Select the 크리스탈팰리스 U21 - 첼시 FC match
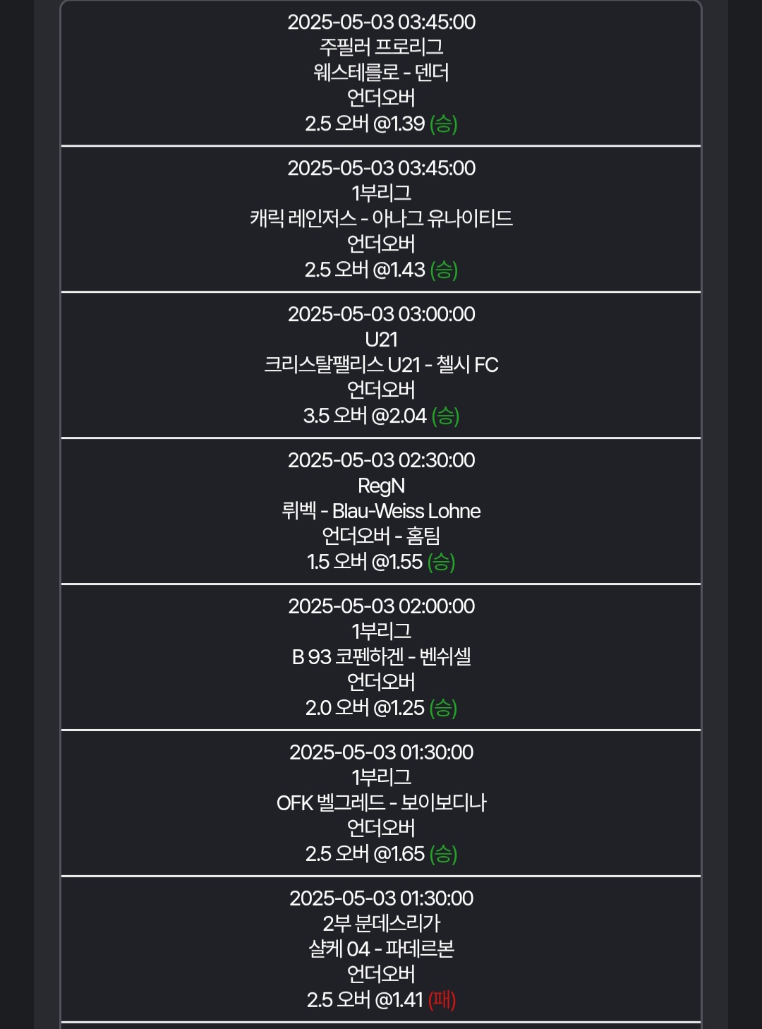This screenshot has width=762, height=1029. pos(381,365)
